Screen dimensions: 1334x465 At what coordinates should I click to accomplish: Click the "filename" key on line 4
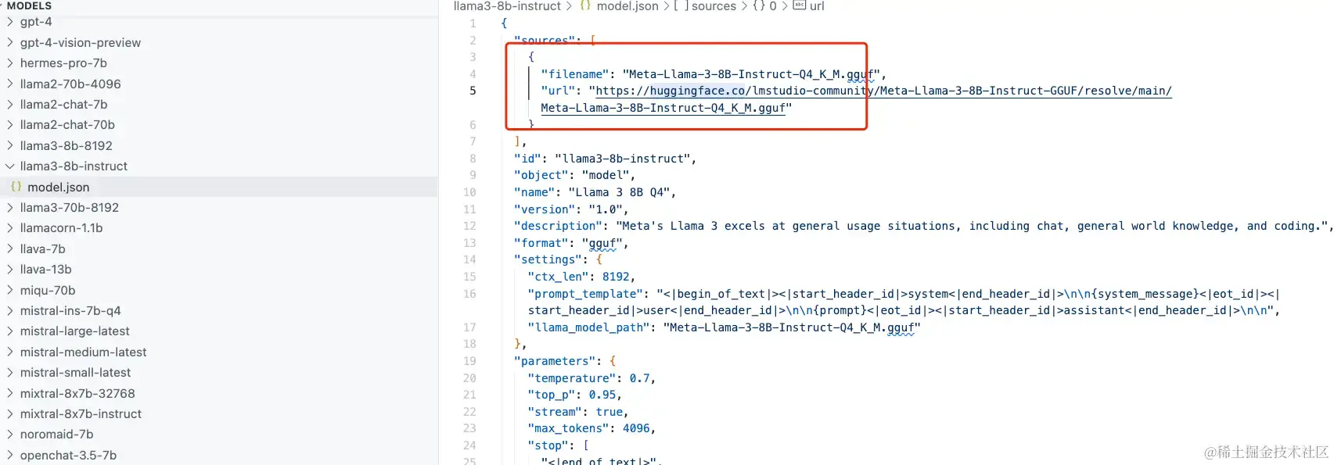(x=575, y=74)
